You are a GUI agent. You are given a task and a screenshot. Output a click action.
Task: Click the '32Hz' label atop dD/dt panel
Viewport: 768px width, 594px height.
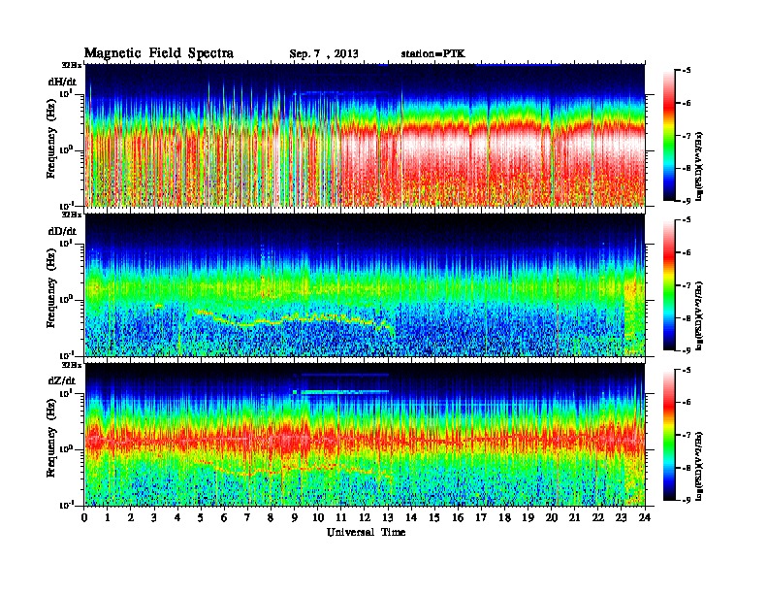(71, 214)
